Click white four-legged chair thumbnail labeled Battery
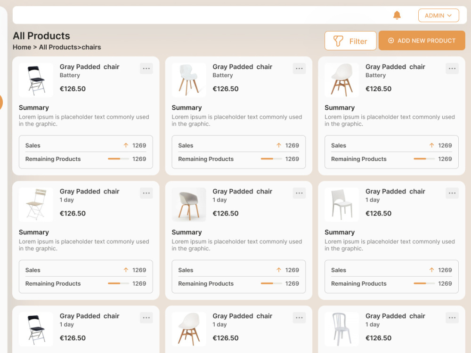This screenshot has height=353, width=471. point(189,80)
